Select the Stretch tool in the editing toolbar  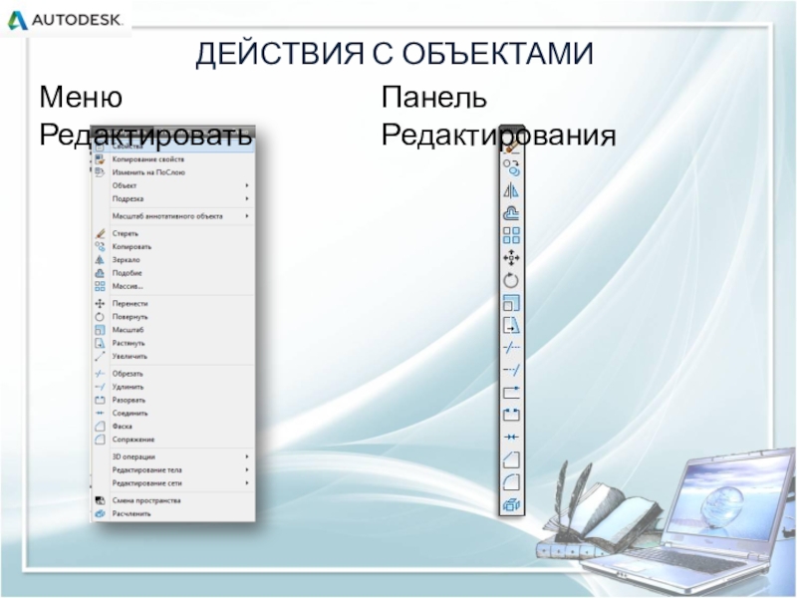coord(511,325)
